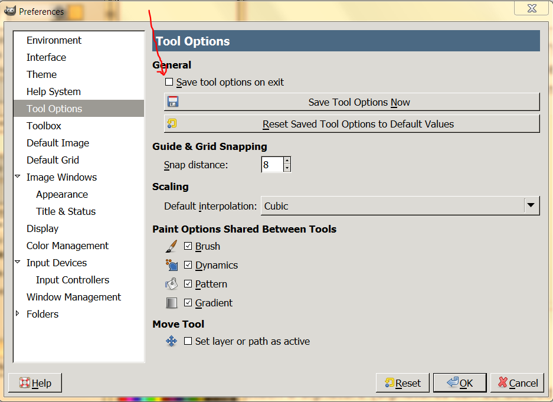The height and width of the screenshot is (402, 553).
Task: Select Default Grid page
Action: [53, 160]
